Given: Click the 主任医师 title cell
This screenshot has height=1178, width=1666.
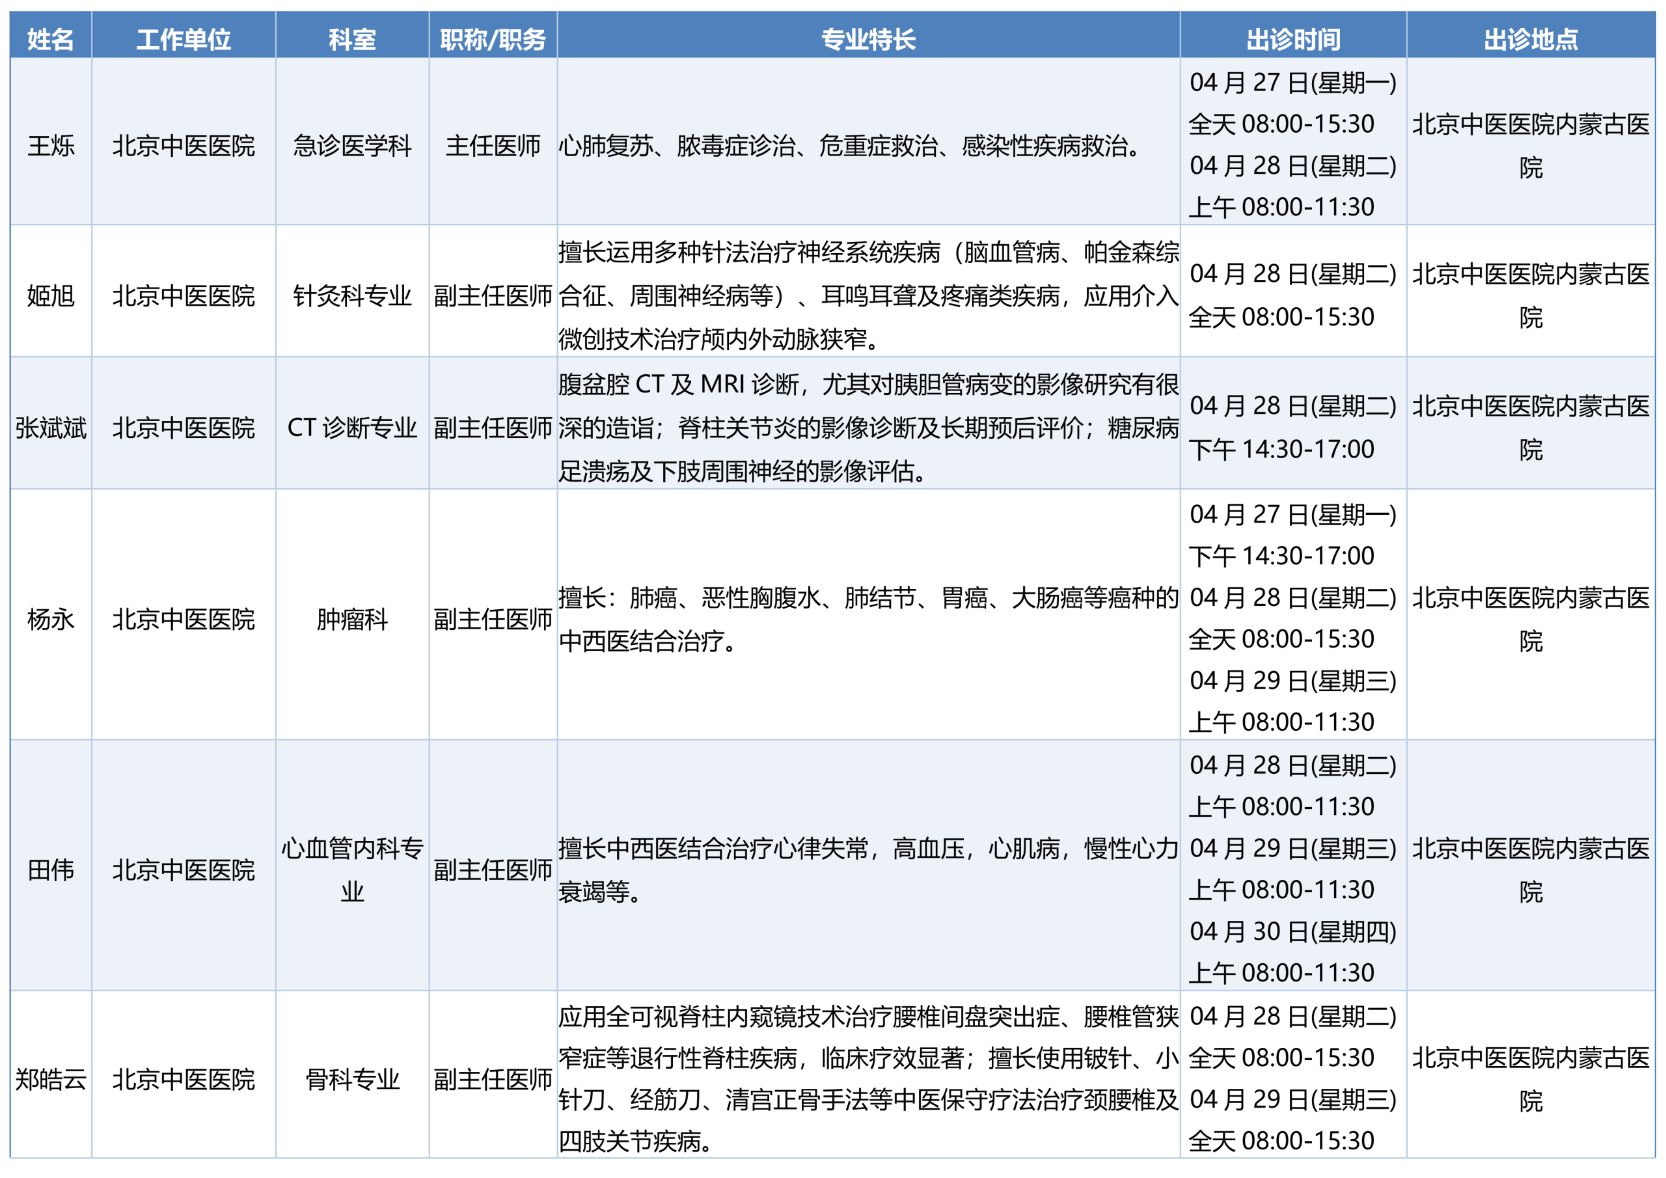Looking at the screenshot, I should pos(493,146).
